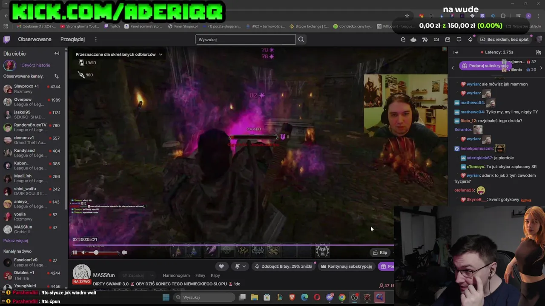Viewport: 545px width, 306px height.
Task: Pause the stream playback
Action: [75, 252]
